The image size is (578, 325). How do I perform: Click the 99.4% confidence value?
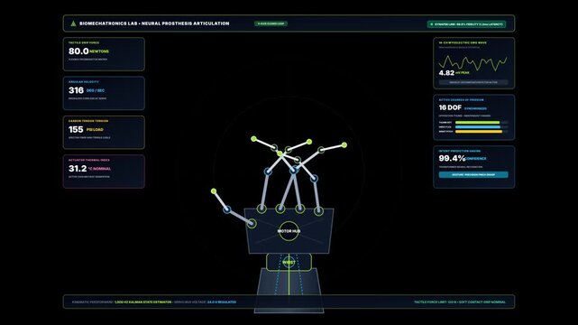(463, 158)
